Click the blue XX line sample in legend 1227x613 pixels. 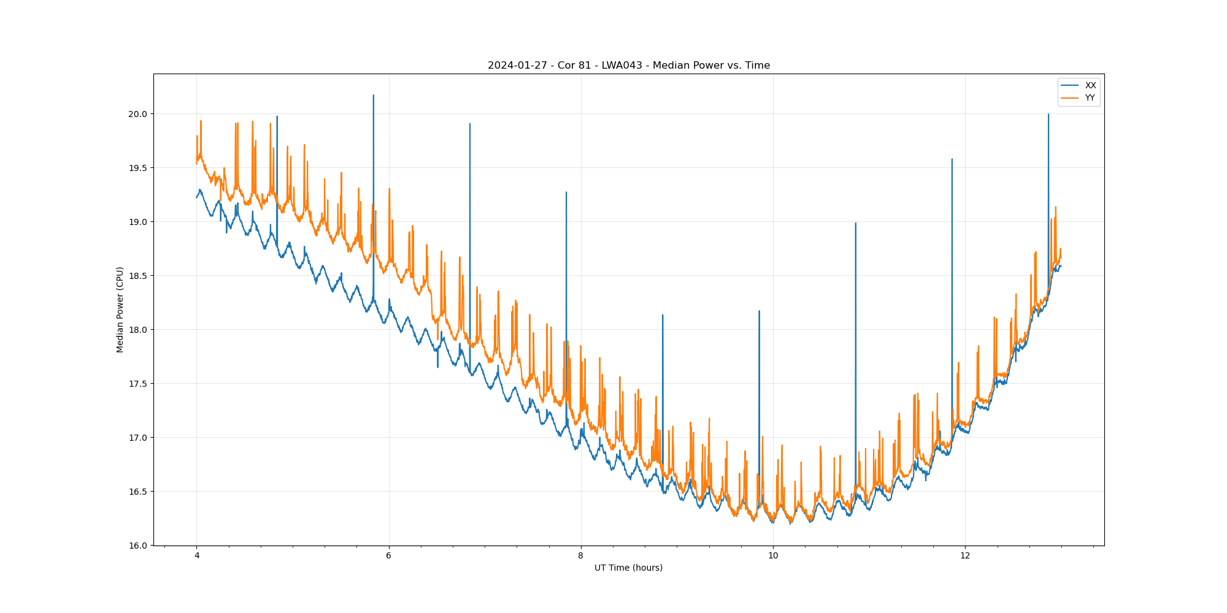click(1070, 85)
